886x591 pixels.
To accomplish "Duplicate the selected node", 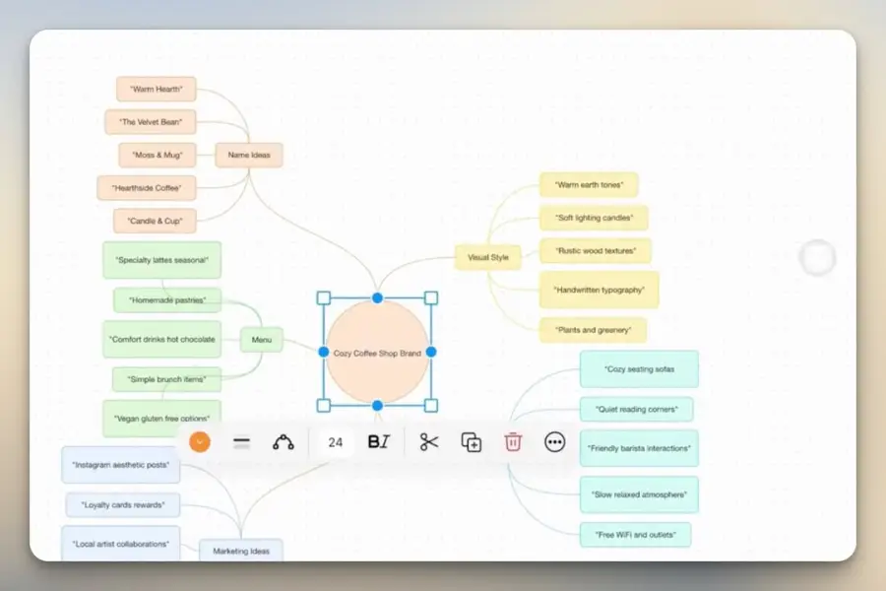I will [x=472, y=442].
